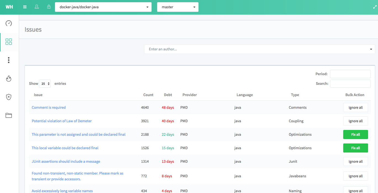Change the Show entries count selector
Screen dimensions: 378x193
coord(45,84)
